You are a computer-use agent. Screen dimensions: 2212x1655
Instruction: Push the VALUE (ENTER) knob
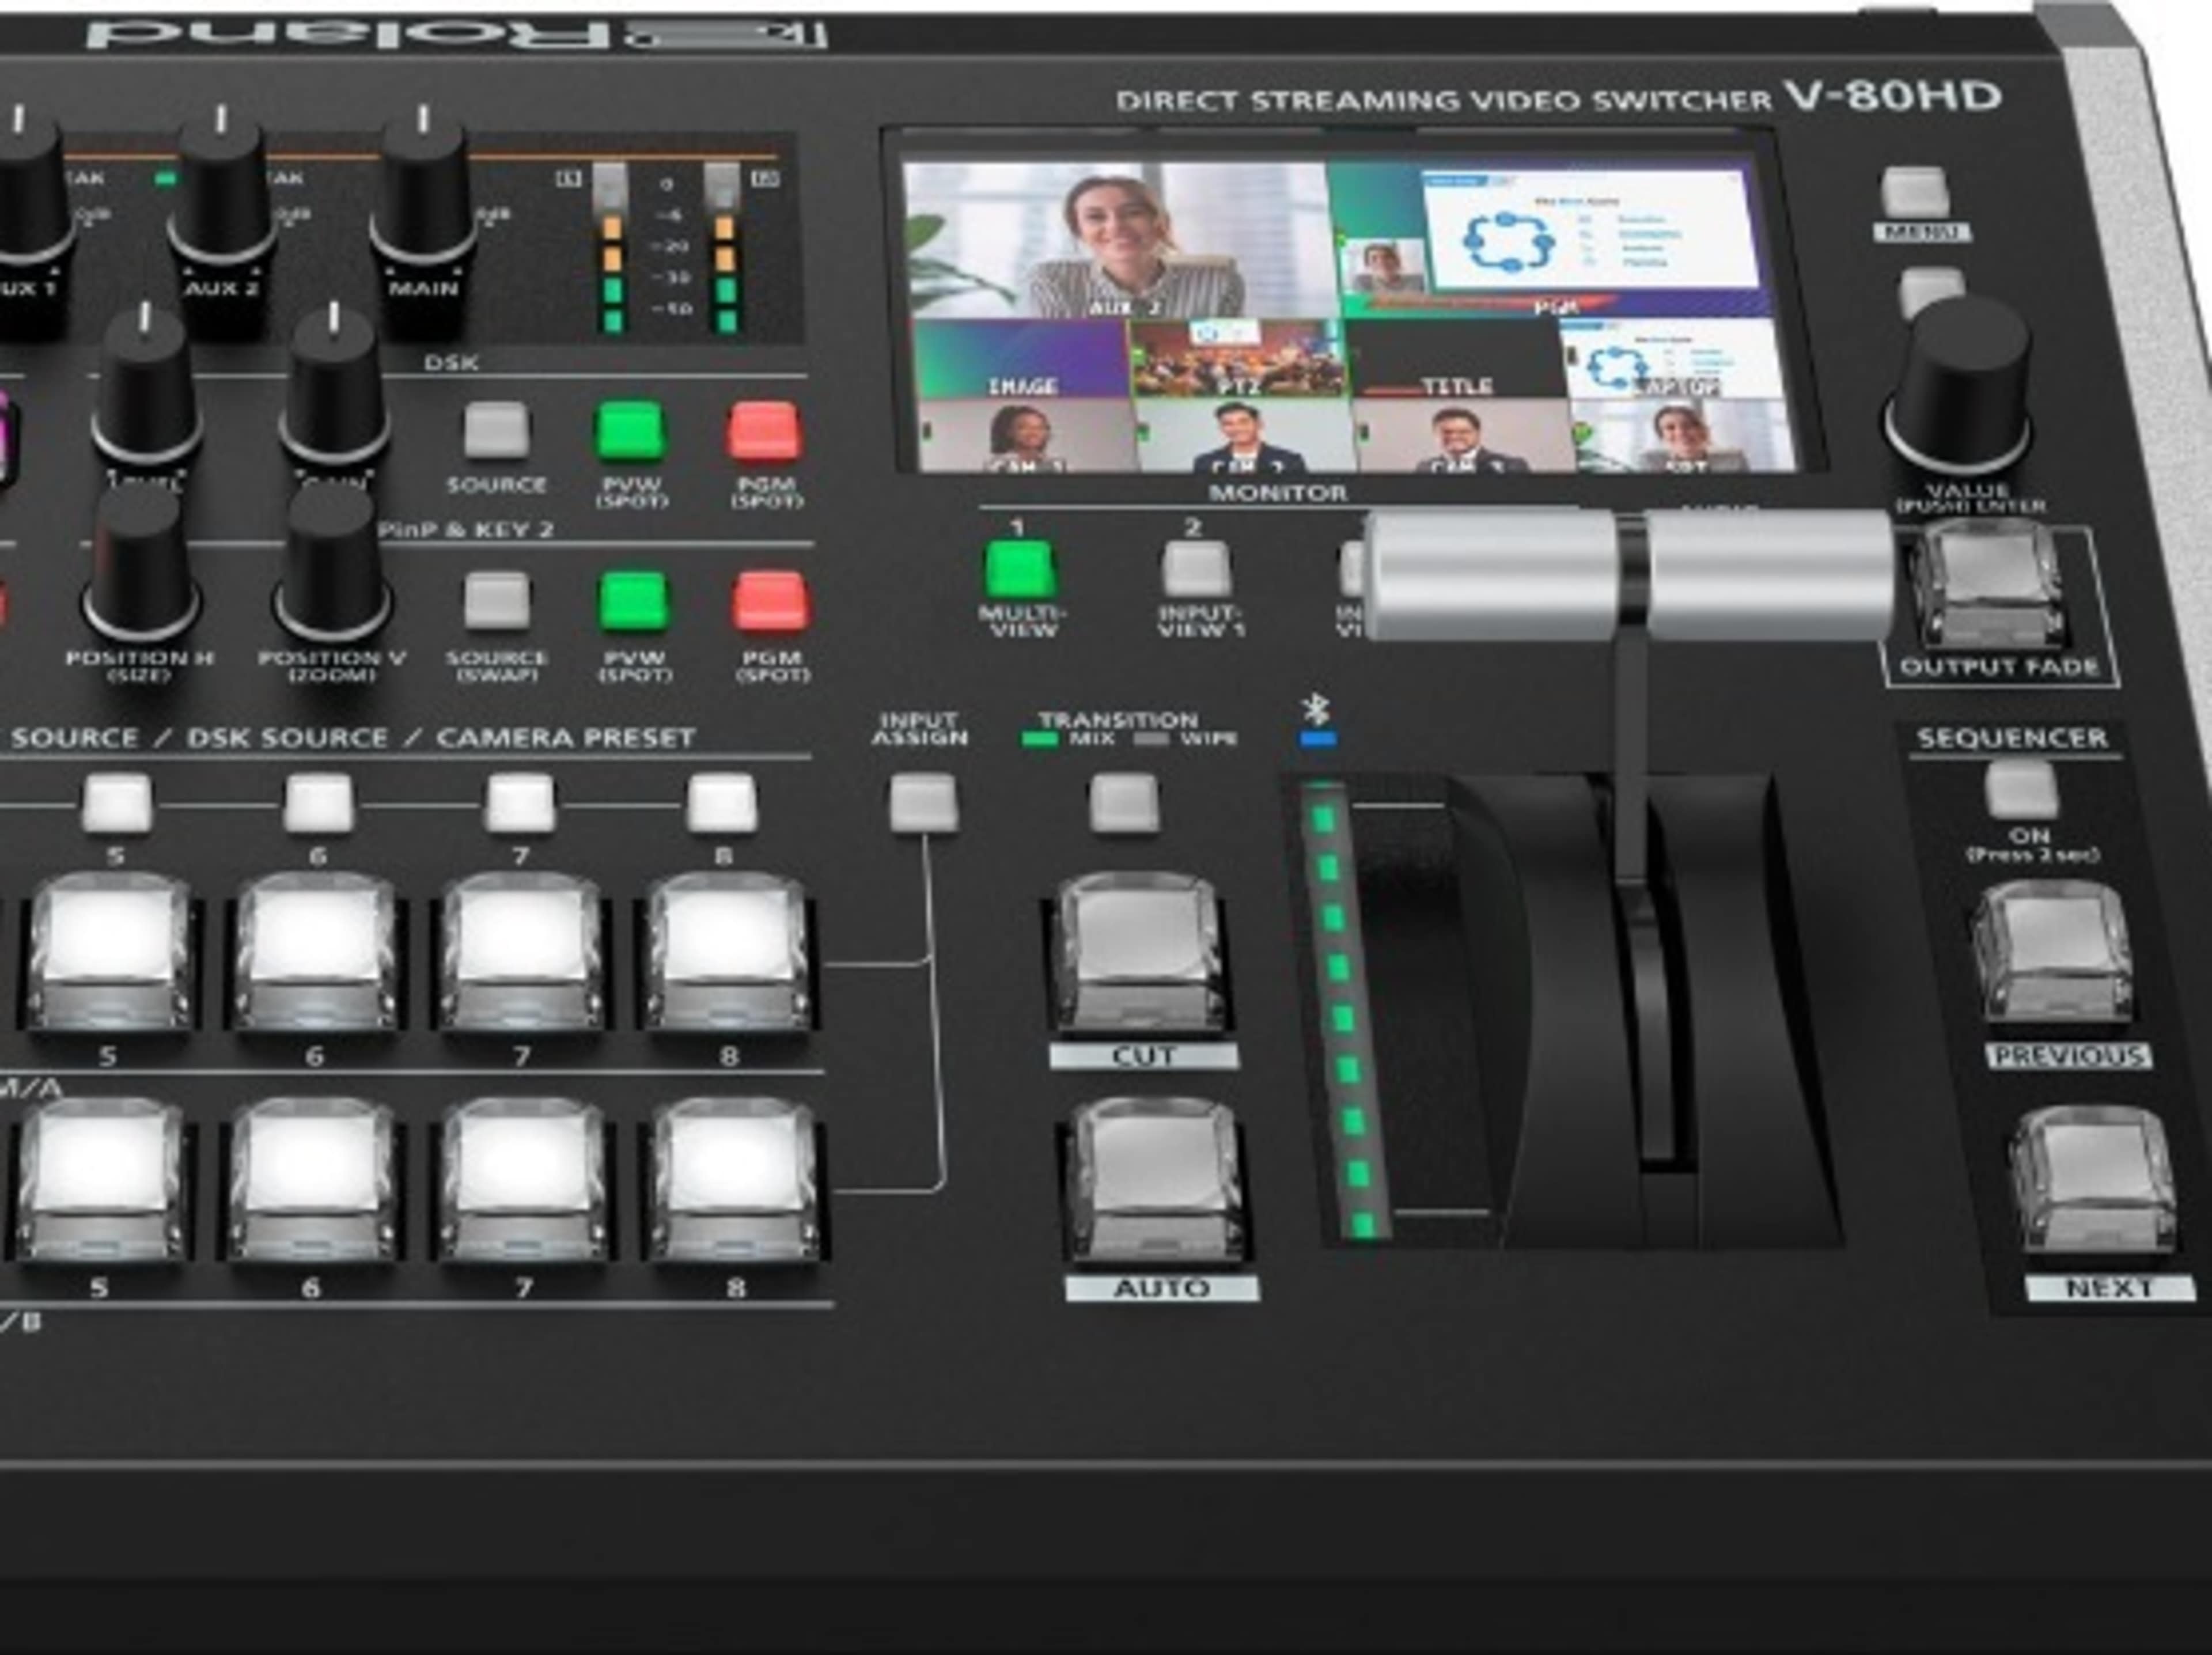click(1958, 386)
